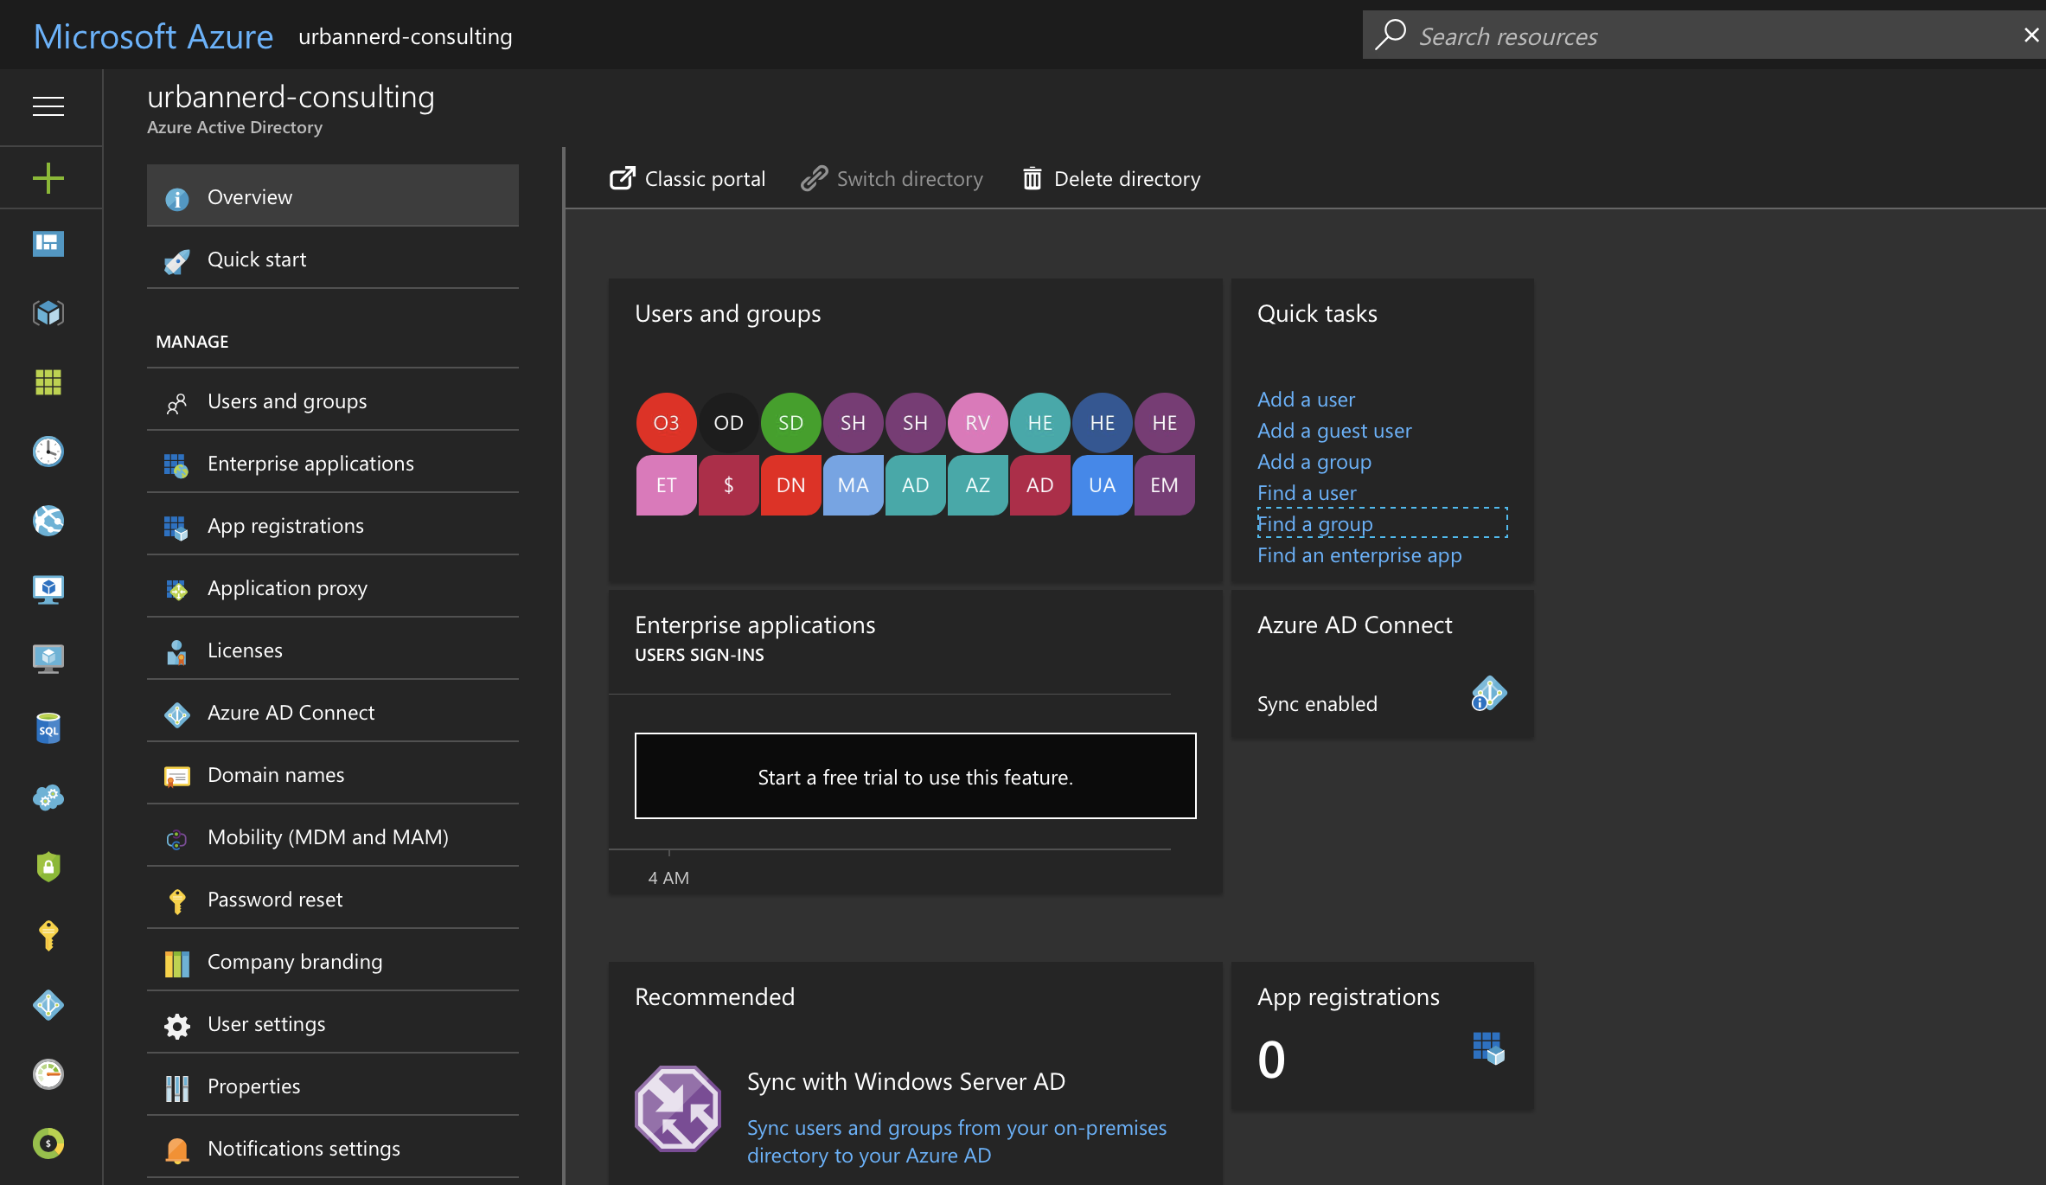
Task: Click the Switch directory option
Action: pos(892,178)
